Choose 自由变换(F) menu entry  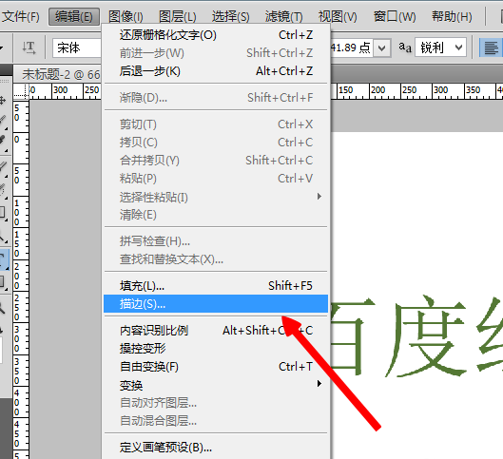pyautogui.click(x=216, y=367)
